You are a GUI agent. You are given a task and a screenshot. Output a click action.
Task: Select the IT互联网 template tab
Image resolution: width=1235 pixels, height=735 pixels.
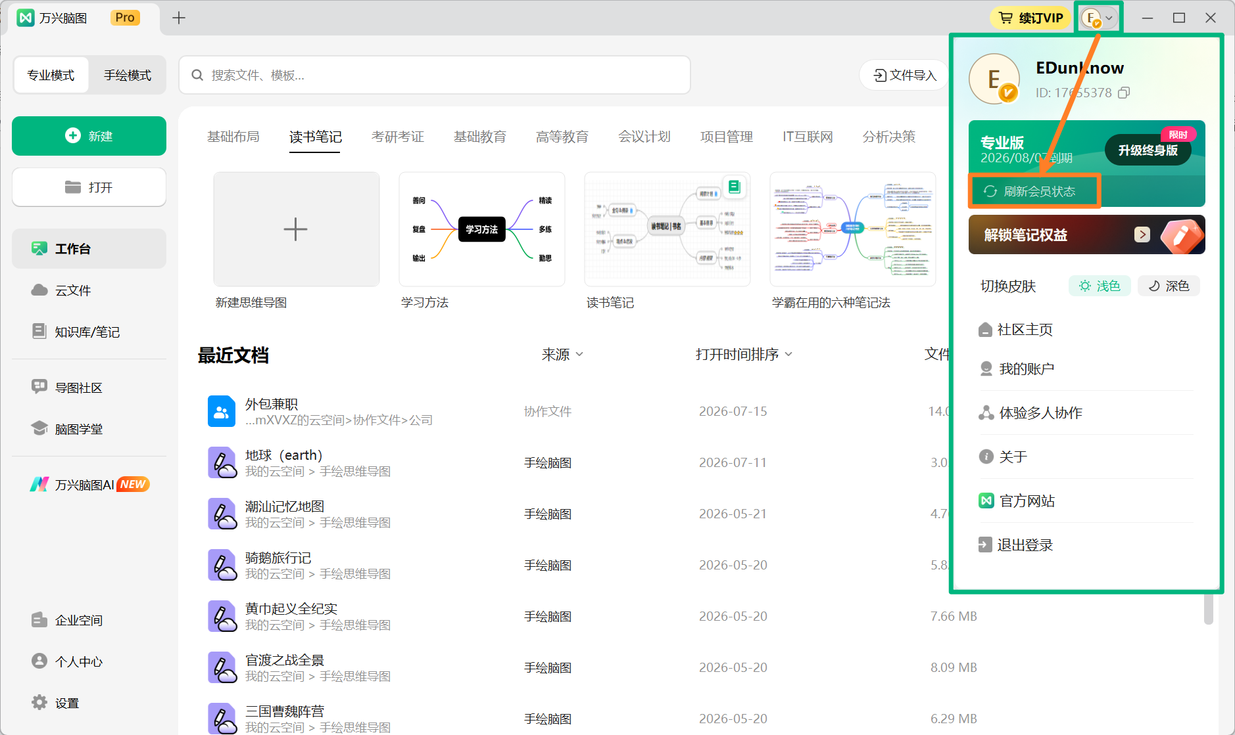808,137
